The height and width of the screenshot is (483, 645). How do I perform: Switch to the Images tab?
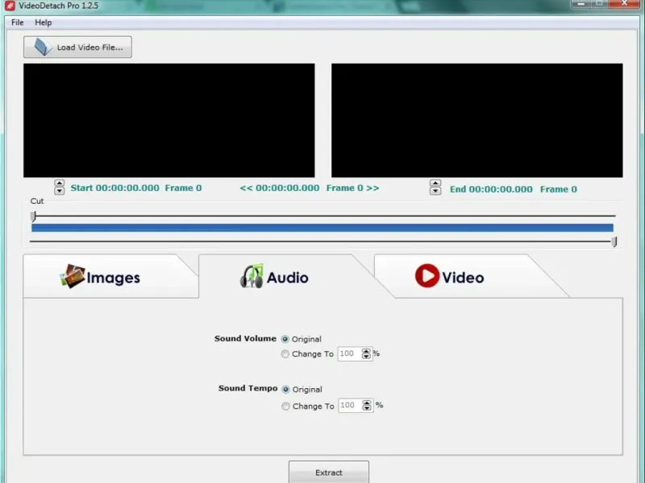(110, 276)
